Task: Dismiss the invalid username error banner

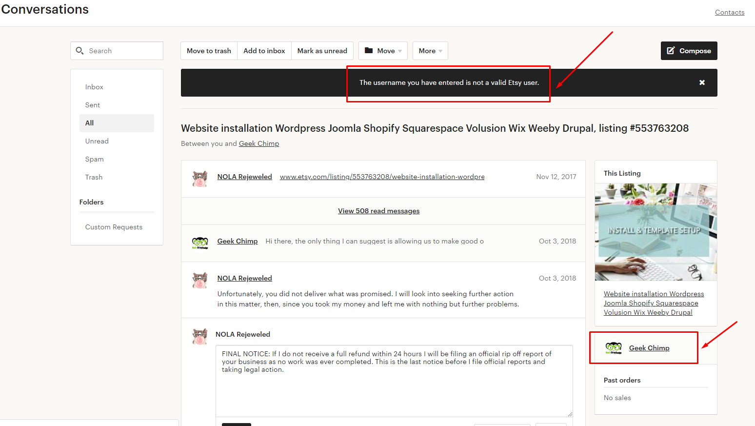Action: [702, 82]
